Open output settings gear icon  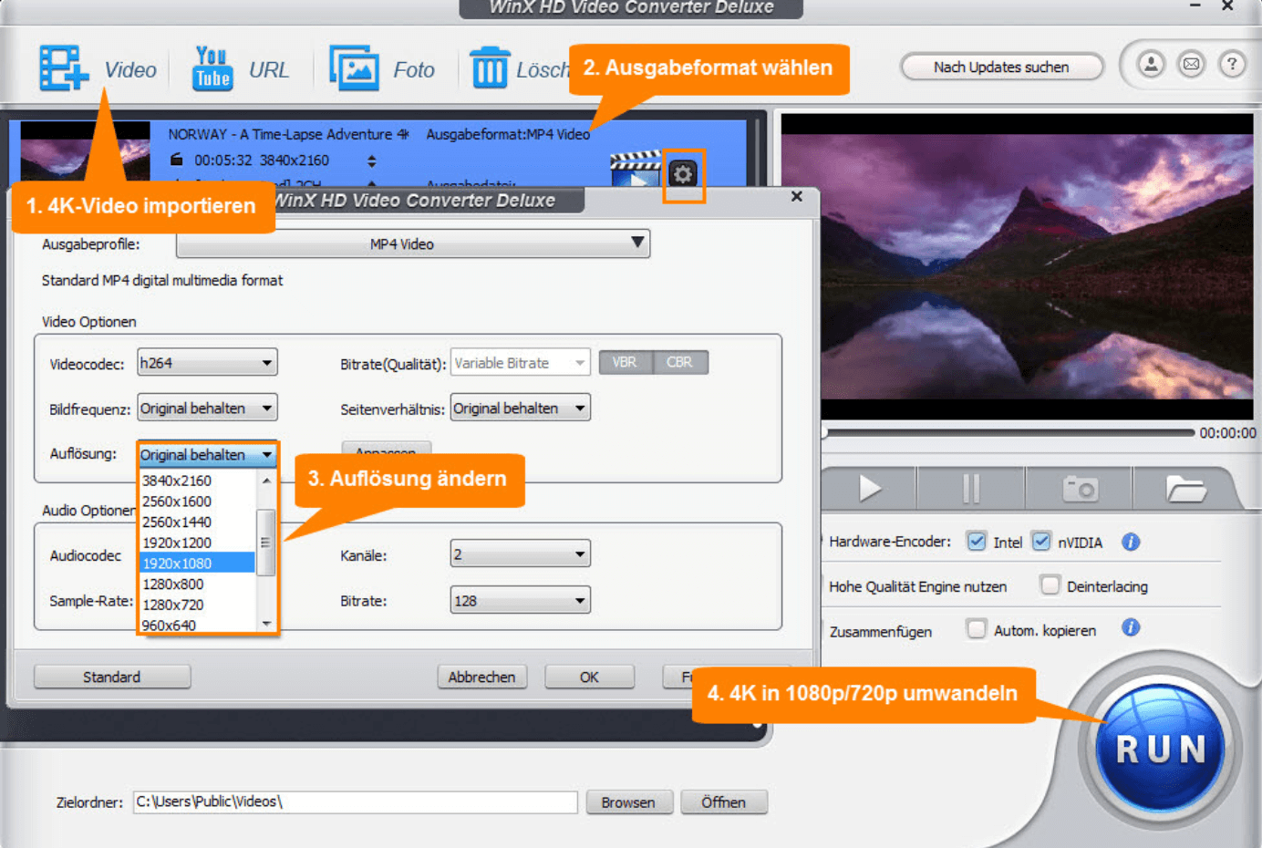tap(683, 173)
